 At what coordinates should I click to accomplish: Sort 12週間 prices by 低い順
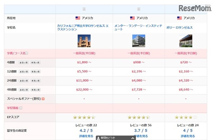(24, 72)
